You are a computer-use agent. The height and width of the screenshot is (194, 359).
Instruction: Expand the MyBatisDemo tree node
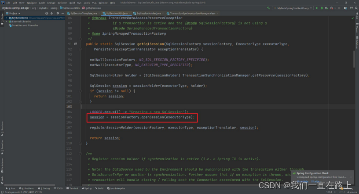point(7,18)
